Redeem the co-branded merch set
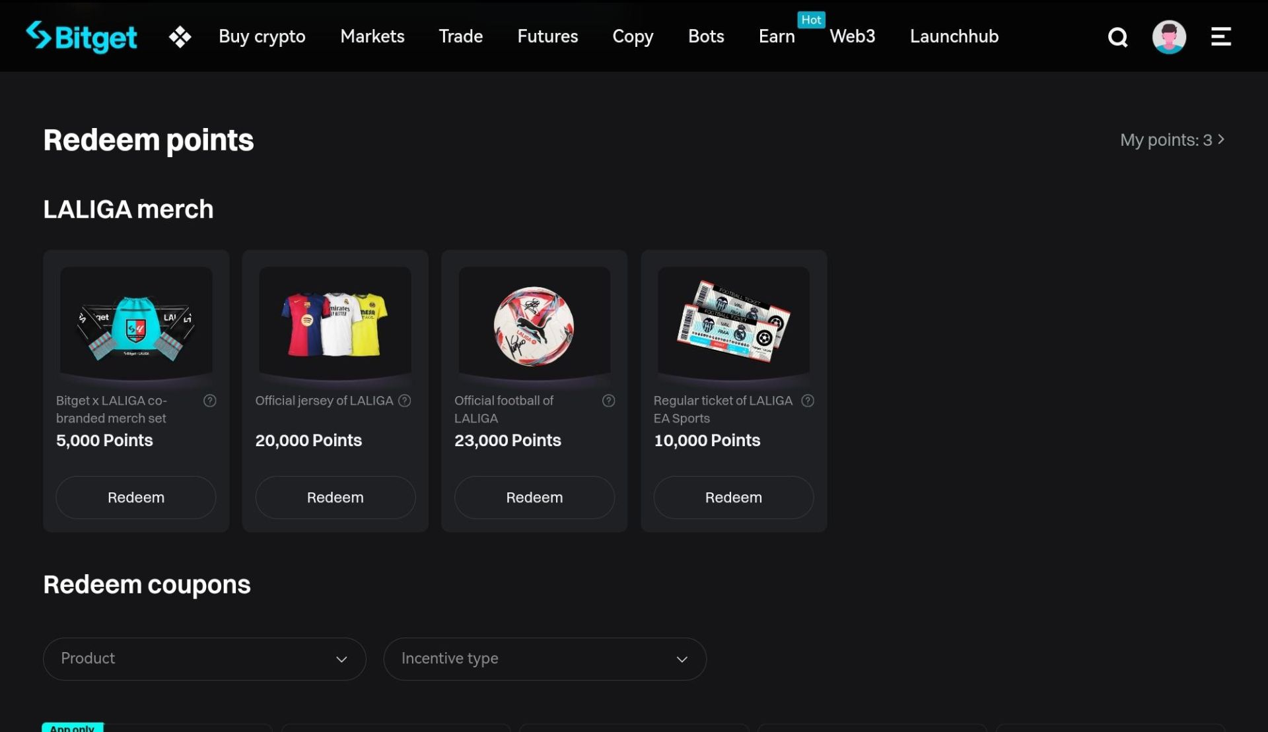Viewport: 1268px width, 732px height. (x=136, y=498)
